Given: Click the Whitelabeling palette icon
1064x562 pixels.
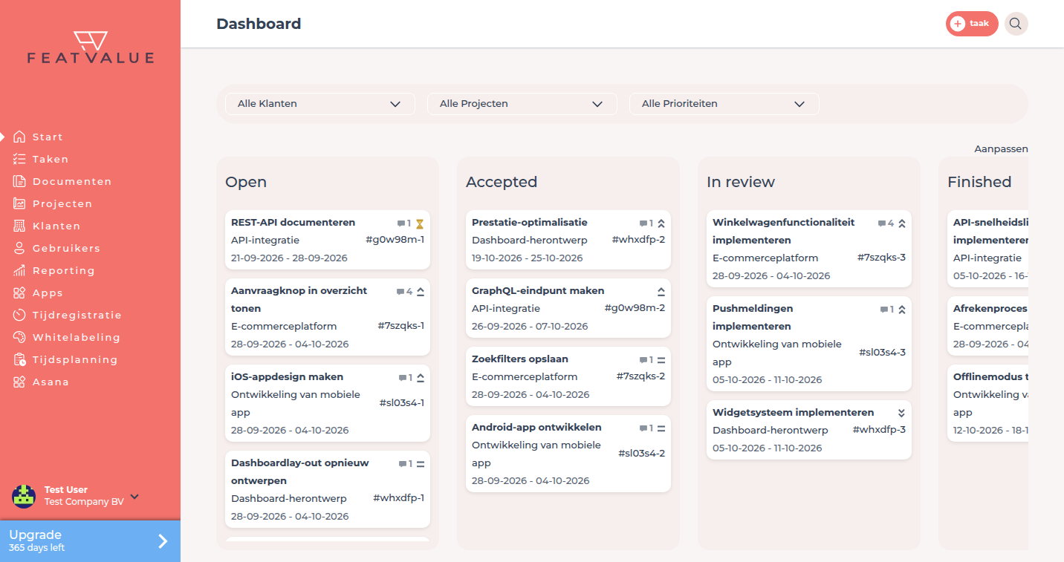Looking at the screenshot, I should (x=19, y=337).
